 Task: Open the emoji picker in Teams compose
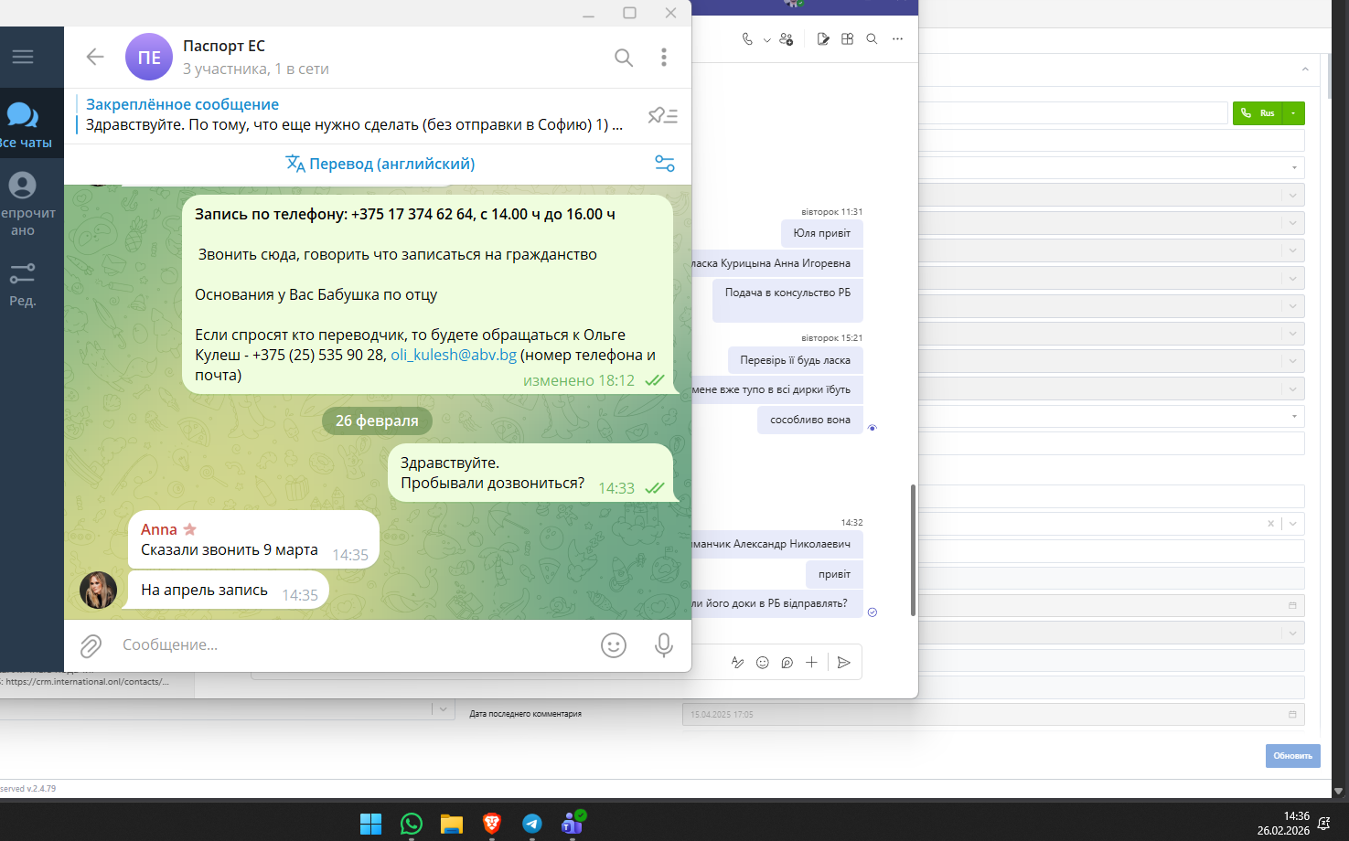click(763, 663)
